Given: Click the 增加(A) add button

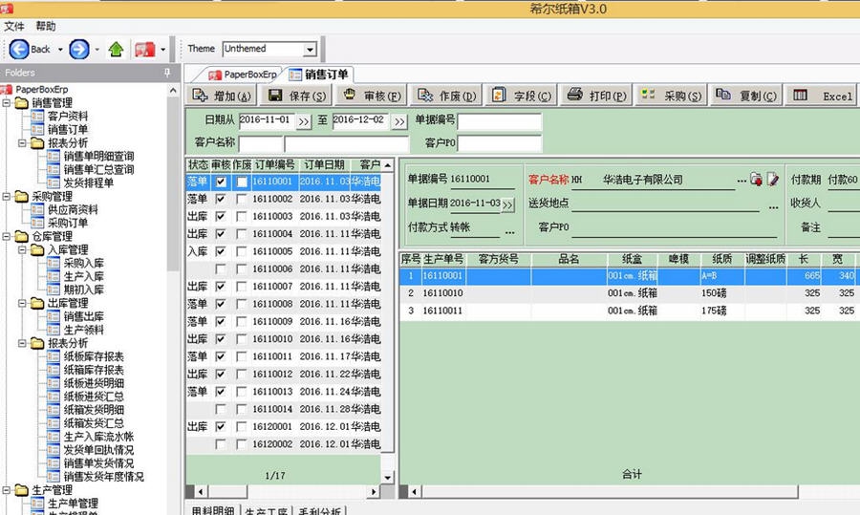Looking at the screenshot, I should [222, 96].
